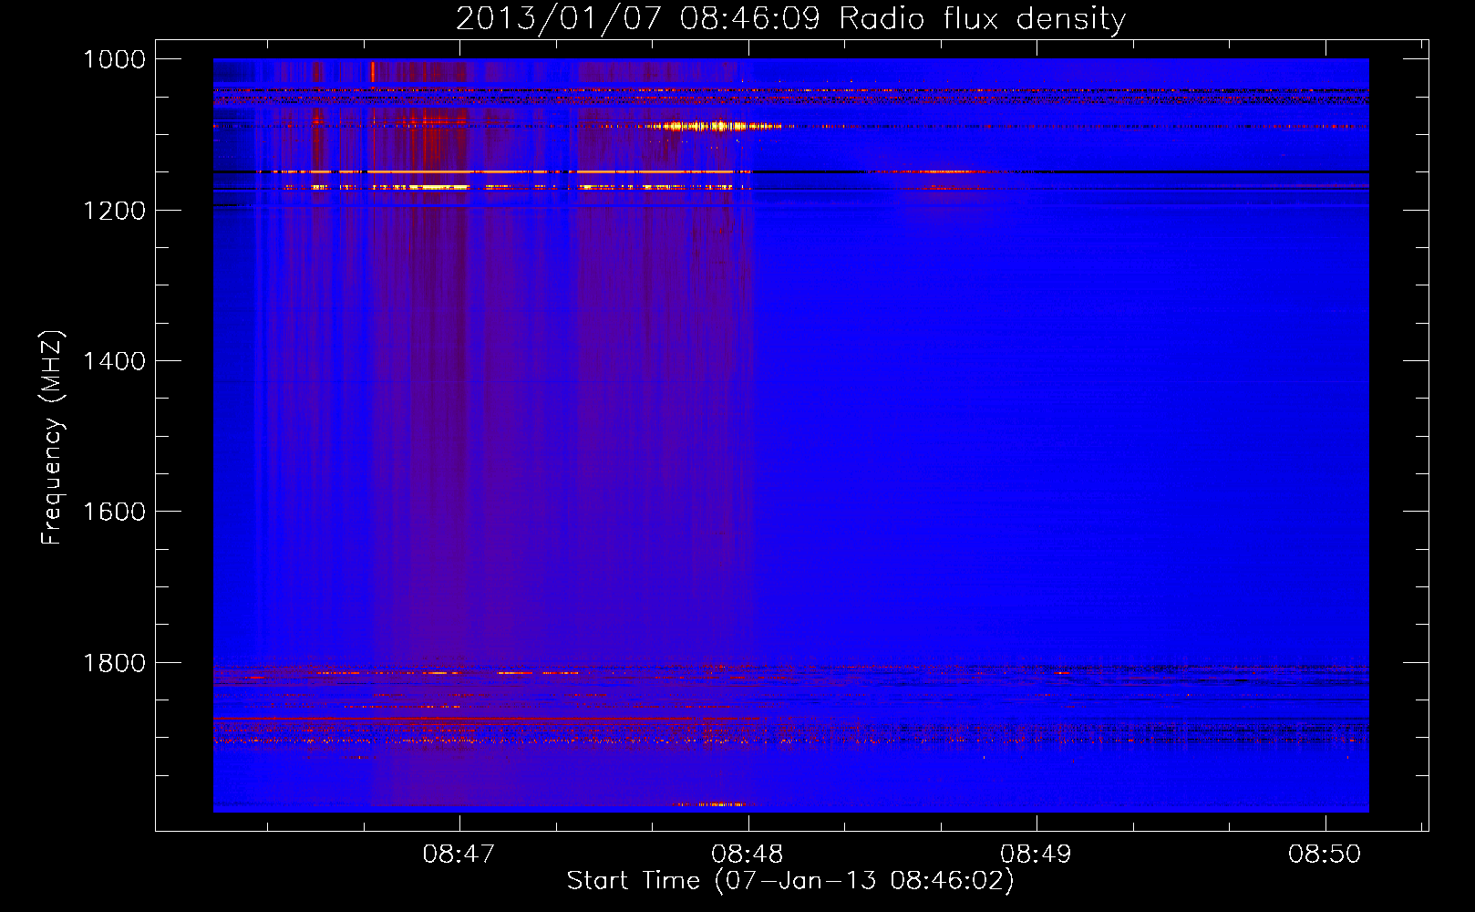The height and width of the screenshot is (912, 1475).
Task: Click the "Frequency (MHZ)" axis label
Action: tap(52, 438)
